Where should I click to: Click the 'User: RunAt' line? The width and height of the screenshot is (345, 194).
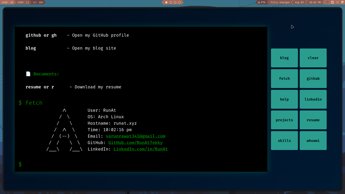(102, 110)
